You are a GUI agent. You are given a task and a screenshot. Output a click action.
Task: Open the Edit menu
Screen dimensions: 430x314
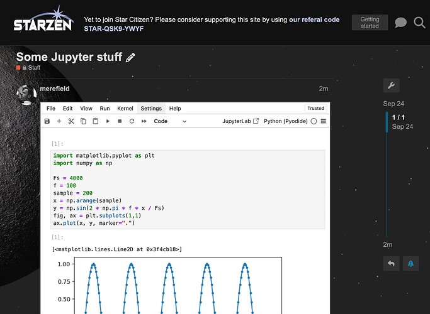[x=68, y=109]
